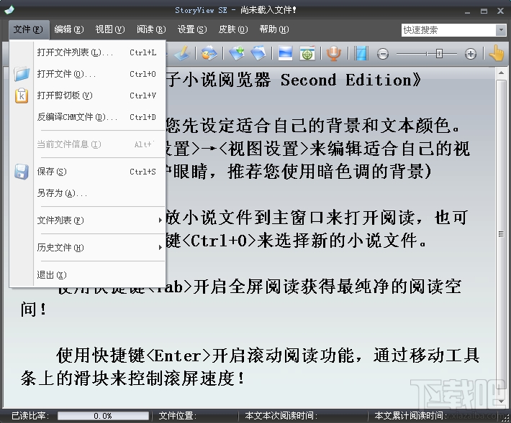Choose 退出(X) to exit
511x423 pixels.
[100, 275]
